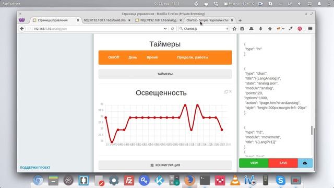Click the "points":20 line in the JSON editor
The width and height of the screenshot is (334, 188).
(254, 93)
